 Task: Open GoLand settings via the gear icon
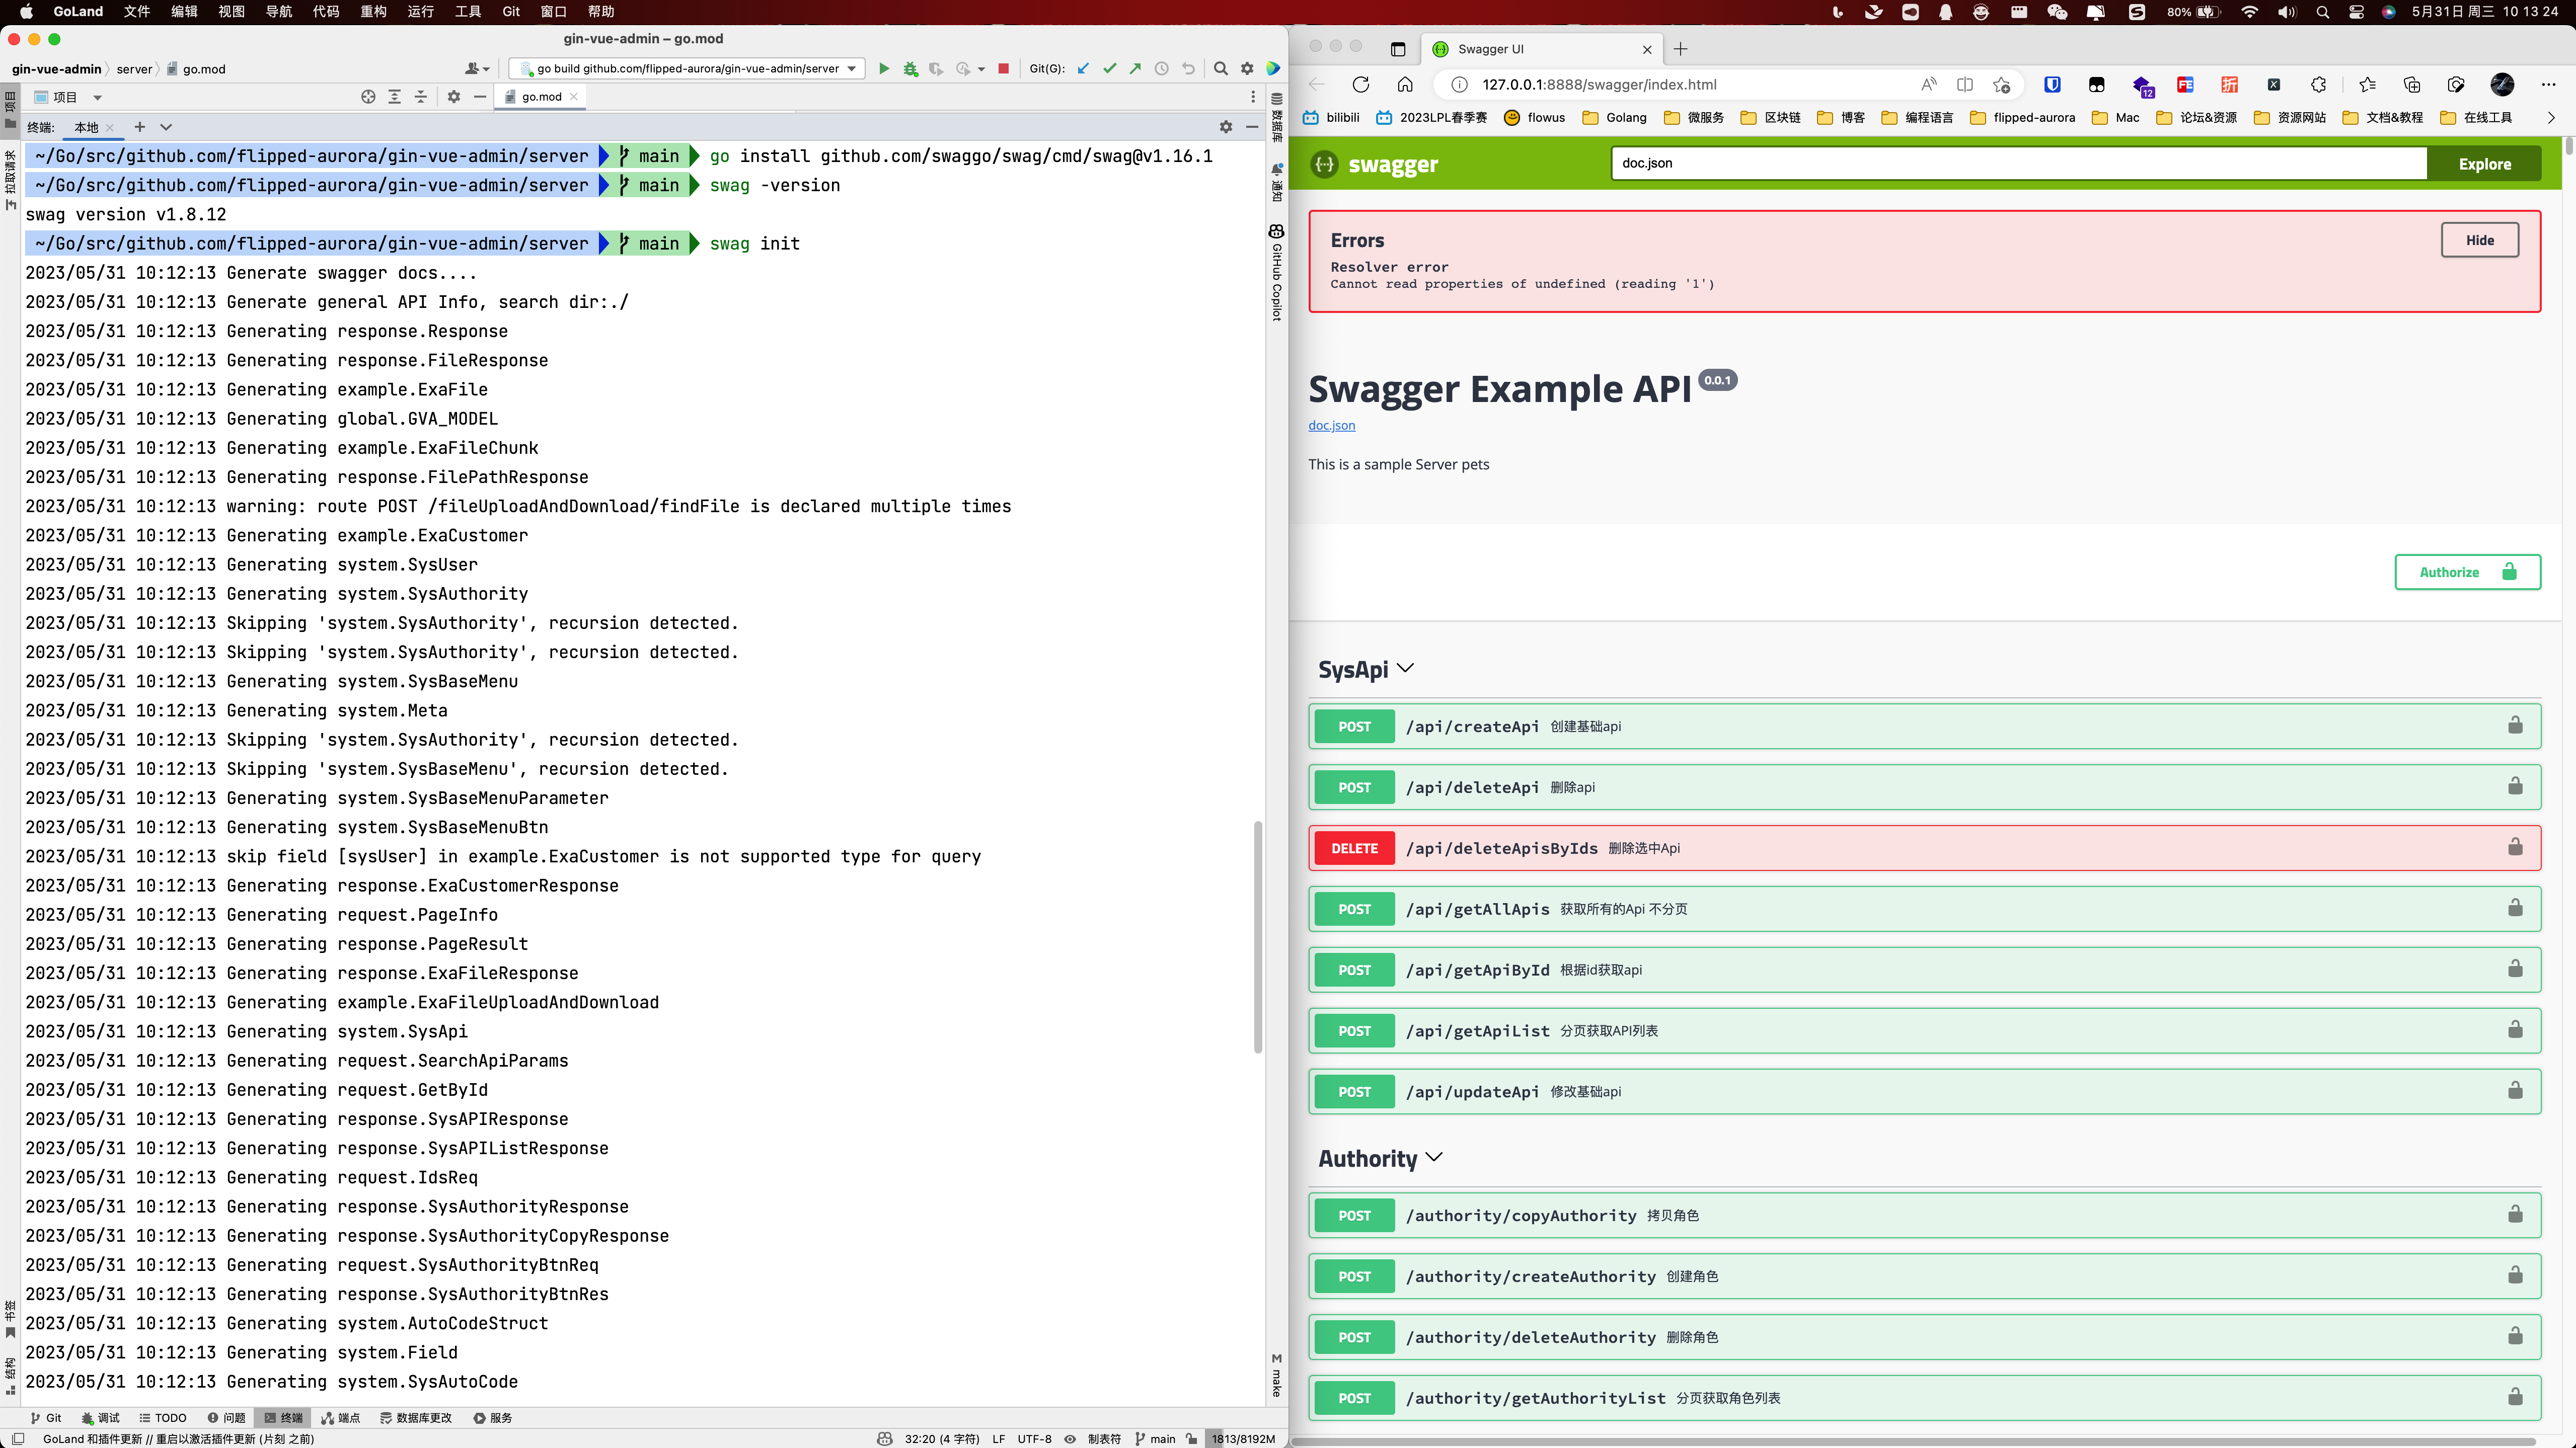tap(1247, 68)
